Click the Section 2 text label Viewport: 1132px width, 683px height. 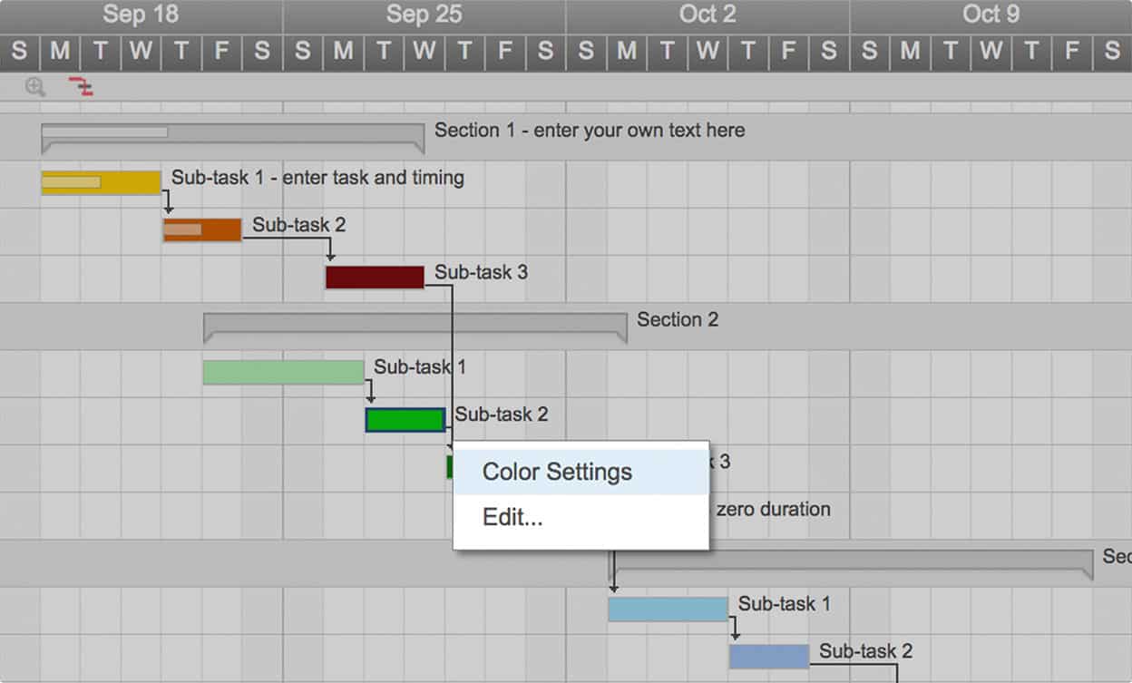(x=678, y=320)
